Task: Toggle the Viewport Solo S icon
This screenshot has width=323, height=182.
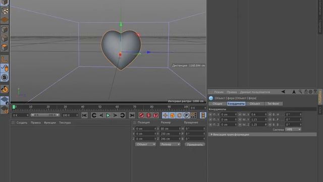Action: click(5, 77)
